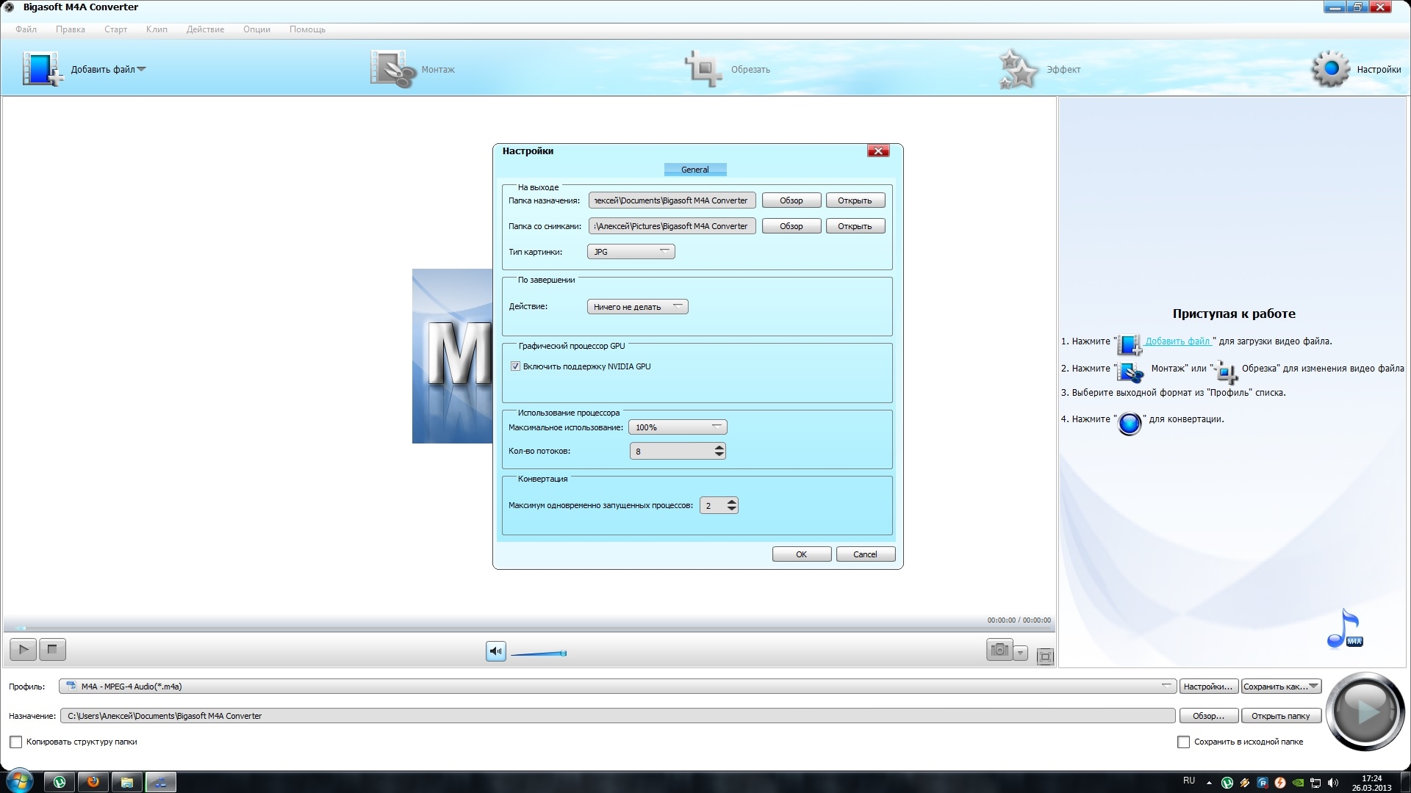Check the save in source folder option
This screenshot has width=1411, height=793.
[1183, 742]
